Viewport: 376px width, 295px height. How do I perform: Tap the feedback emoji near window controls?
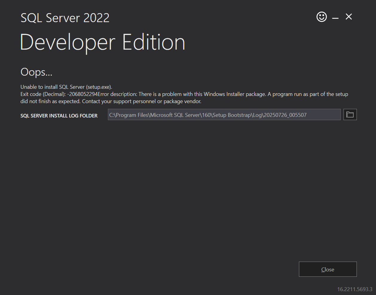point(321,17)
